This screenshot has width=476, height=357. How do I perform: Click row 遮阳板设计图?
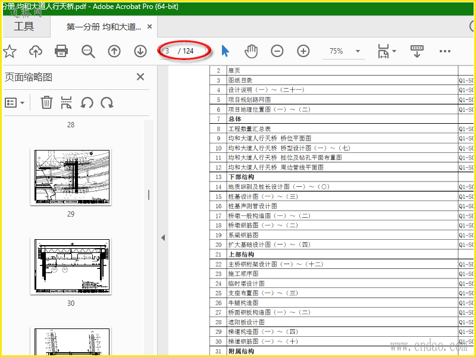click(x=342, y=322)
